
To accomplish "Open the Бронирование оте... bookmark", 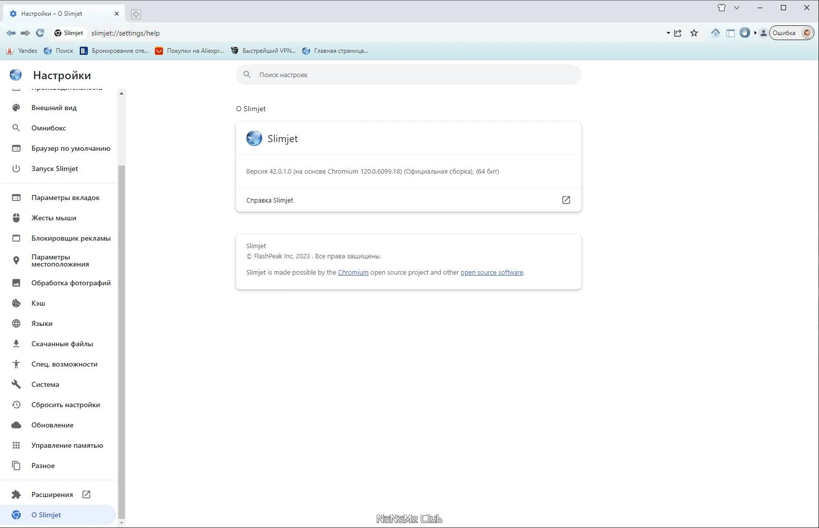I will click(x=114, y=51).
